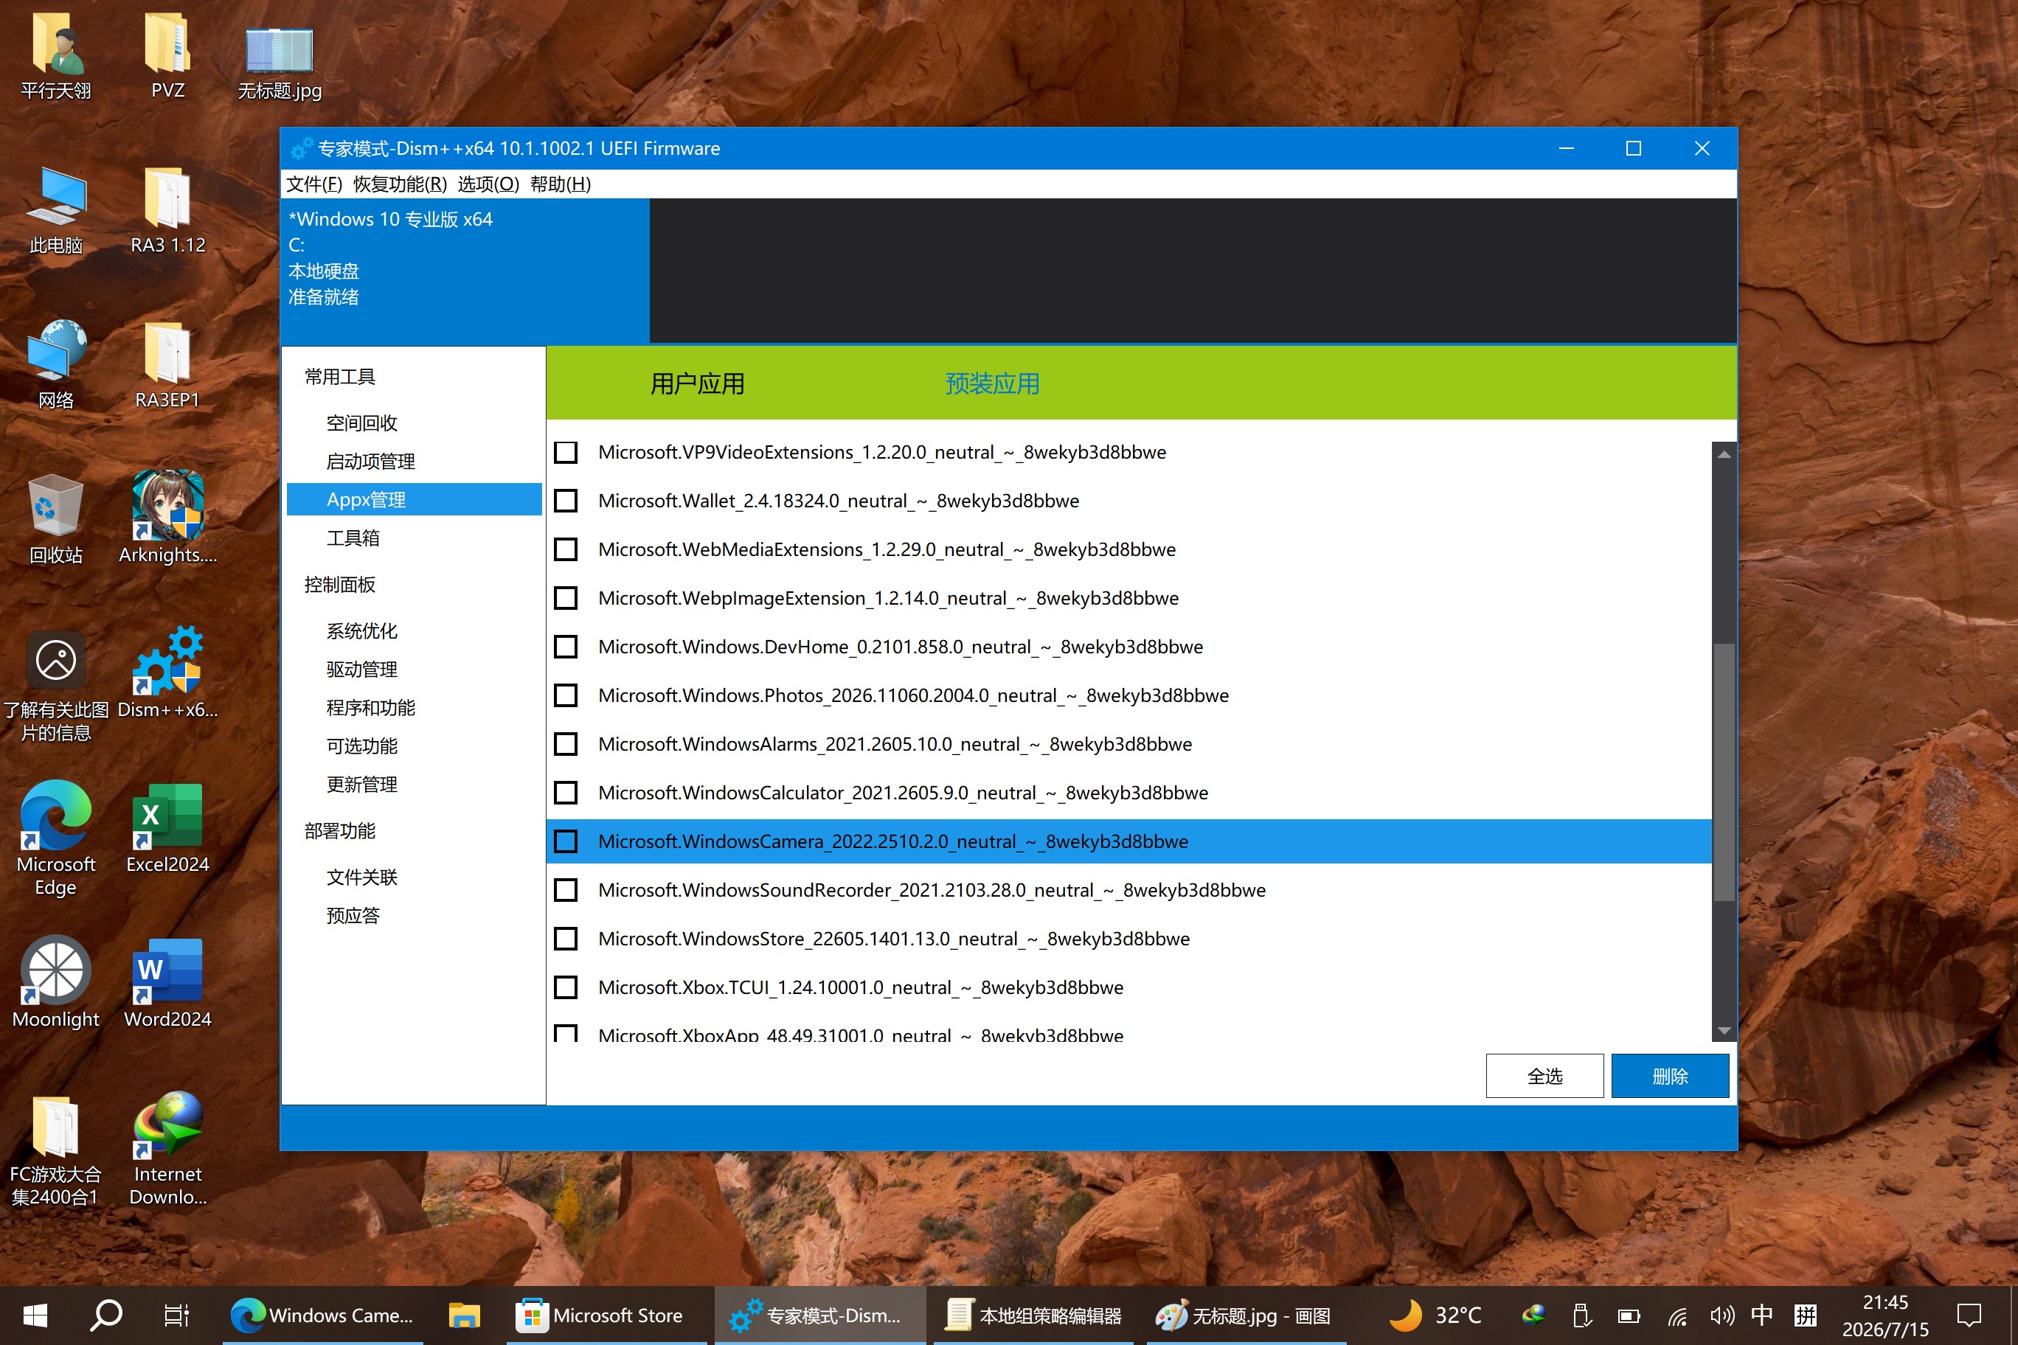The height and width of the screenshot is (1345, 2018).
Task: Click the package list scroll-up arrow
Action: [x=1724, y=453]
